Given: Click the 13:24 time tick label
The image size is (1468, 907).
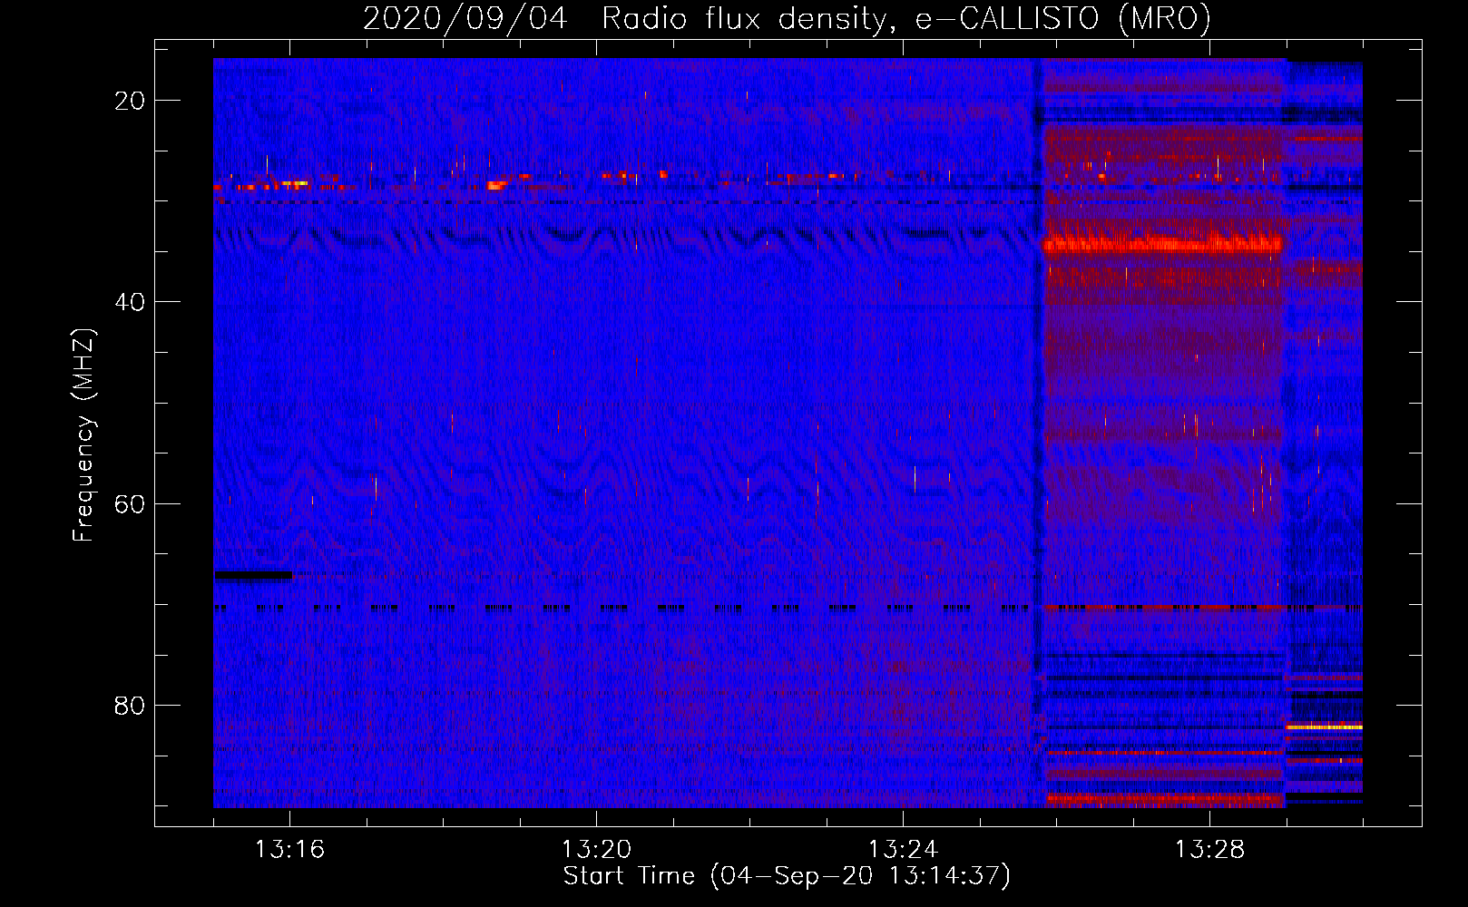Looking at the screenshot, I should pyautogui.click(x=903, y=850).
